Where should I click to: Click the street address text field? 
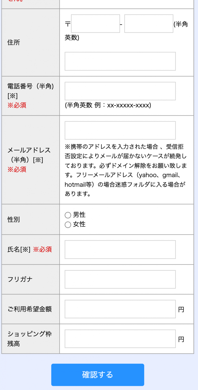120,61
